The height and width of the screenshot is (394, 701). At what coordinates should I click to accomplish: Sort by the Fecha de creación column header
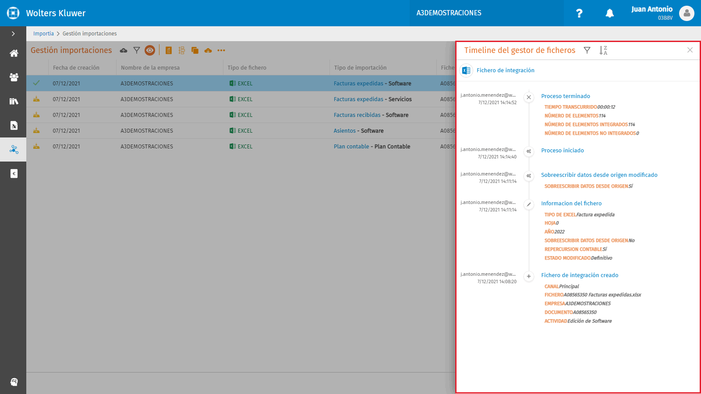pyautogui.click(x=76, y=68)
